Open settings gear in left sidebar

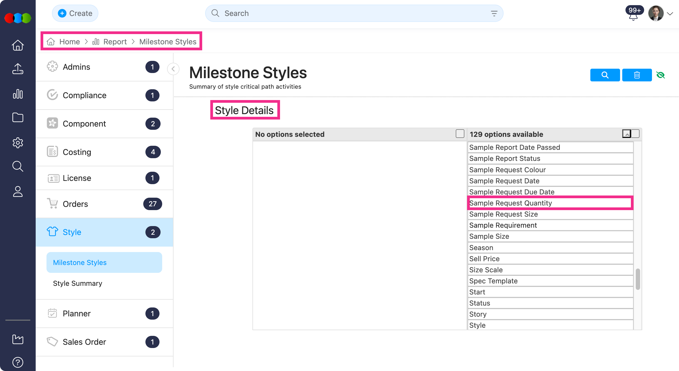18,143
